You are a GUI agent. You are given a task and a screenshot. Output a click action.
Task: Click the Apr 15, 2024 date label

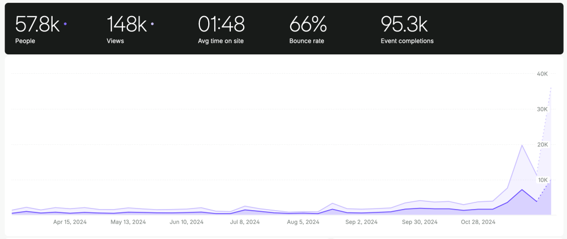pos(70,222)
